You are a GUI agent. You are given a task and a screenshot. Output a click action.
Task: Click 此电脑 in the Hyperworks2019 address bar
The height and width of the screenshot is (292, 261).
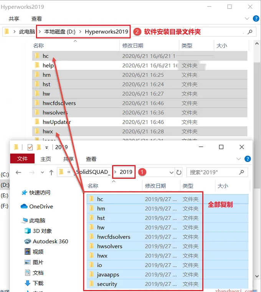point(27,32)
